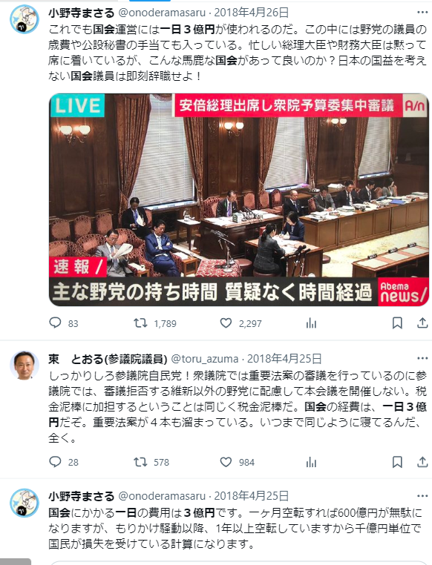Image resolution: width=432 pixels, height=565 pixels.
Task: Click reply icon on the Abema news tweet
Action: pyautogui.click(x=55, y=323)
